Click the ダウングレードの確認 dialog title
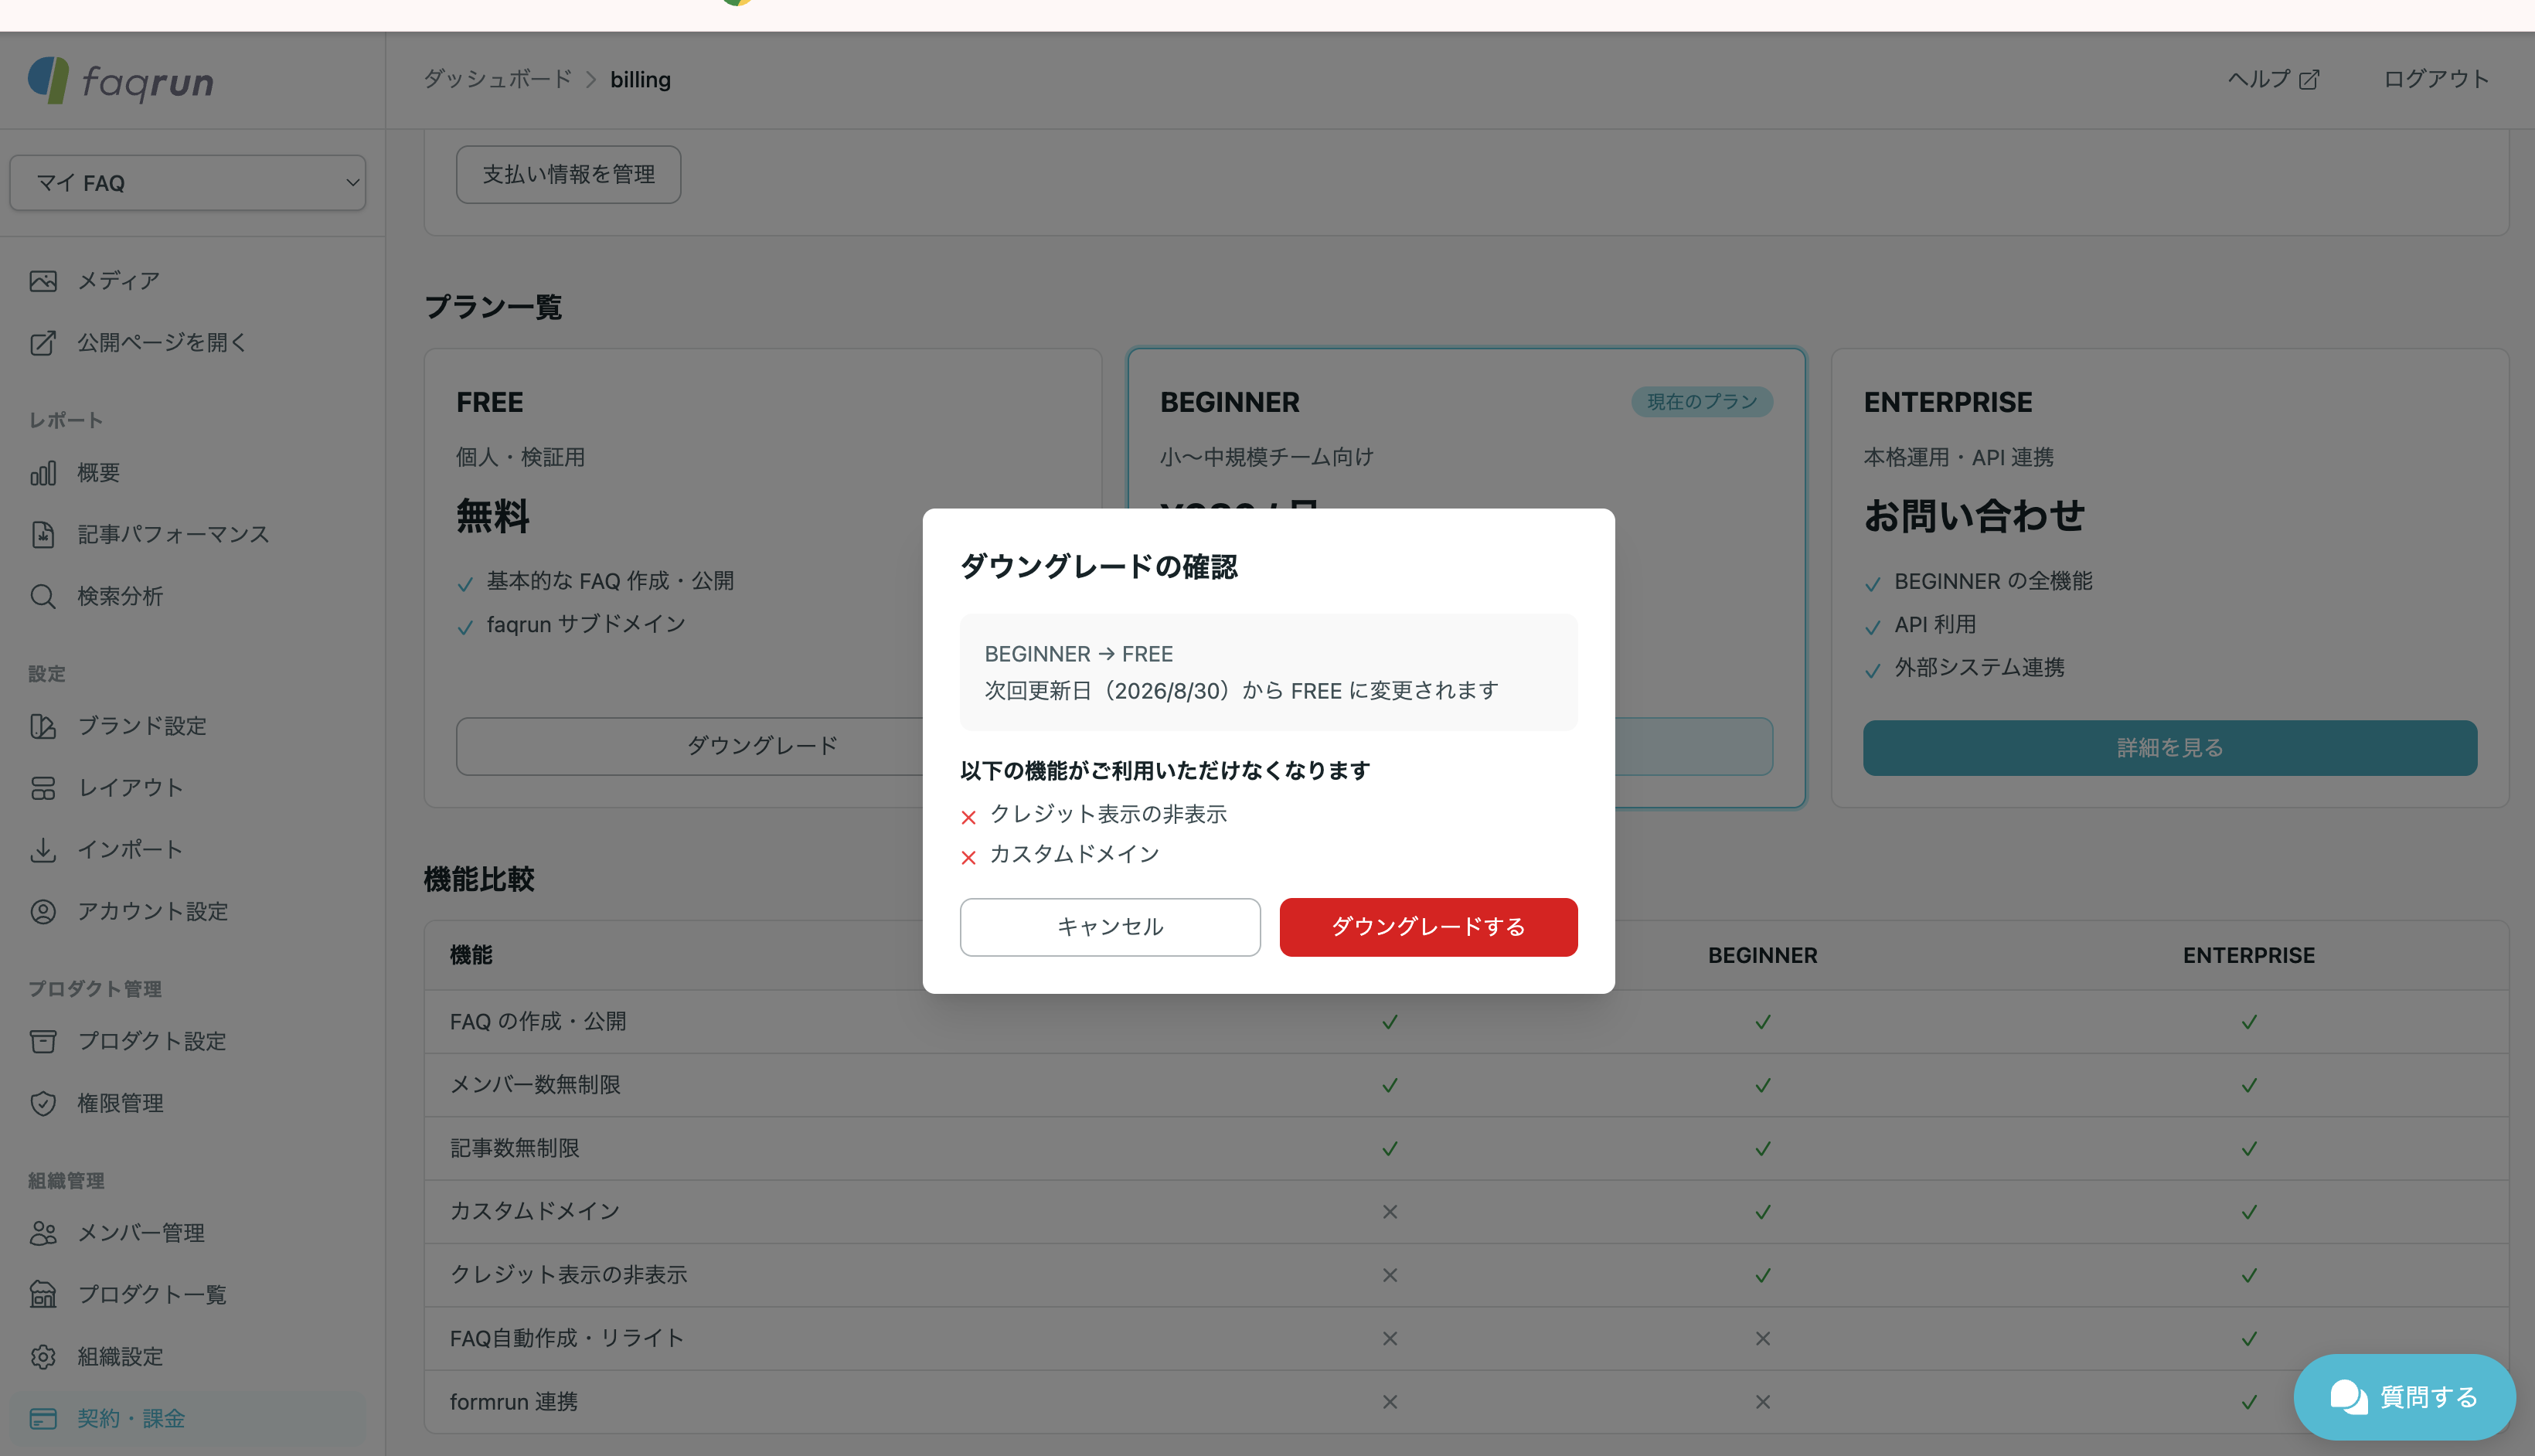Image resolution: width=2535 pixels, height=1456 pixels. [1099, 567]
